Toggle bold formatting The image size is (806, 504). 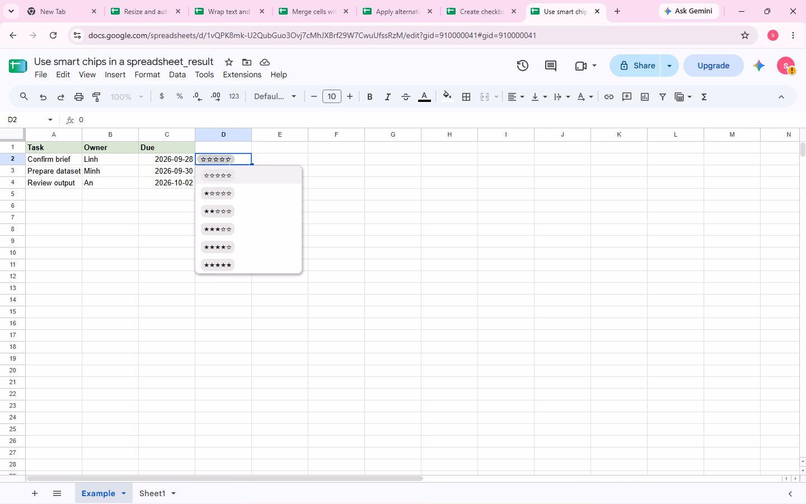point(370,97)
